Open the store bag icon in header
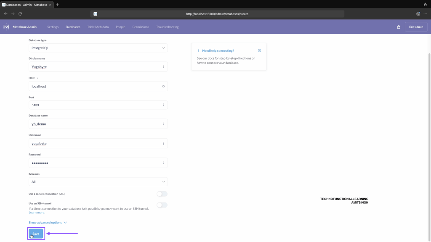Screen dimensions: 431x242 (398, 27)
